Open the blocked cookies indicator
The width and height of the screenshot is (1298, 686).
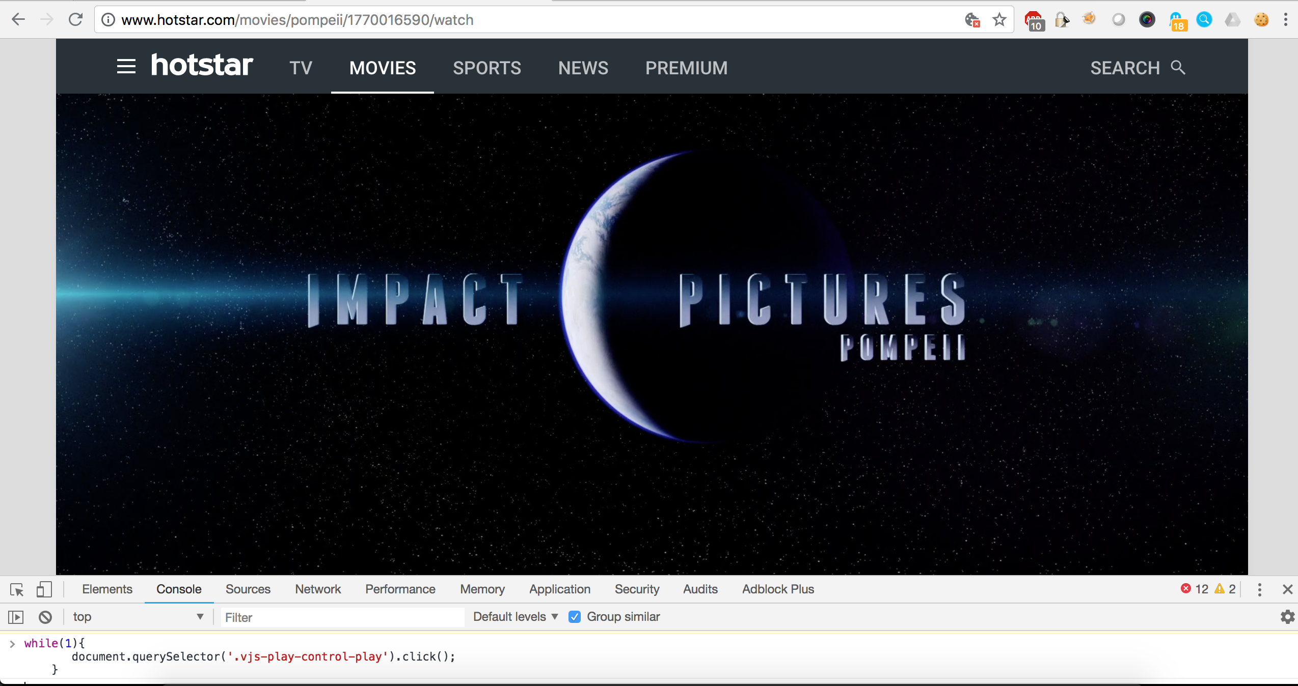pos(972,20)
